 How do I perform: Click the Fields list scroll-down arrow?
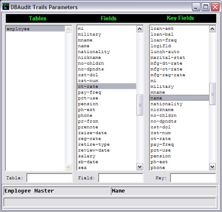pyautogui.click(x=140, y=167)
